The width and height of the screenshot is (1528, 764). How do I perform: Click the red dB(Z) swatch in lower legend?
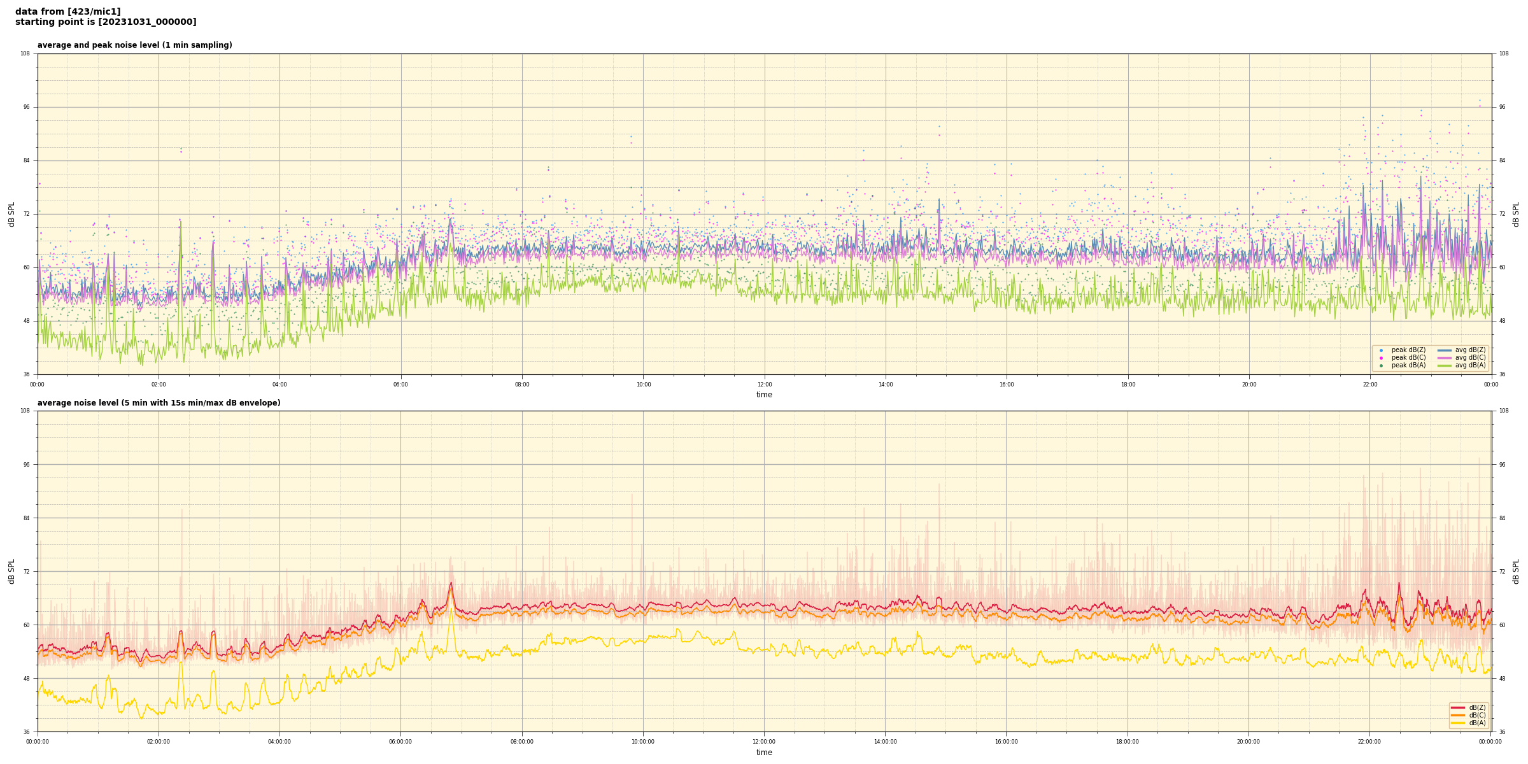[x=1458, y=707]
